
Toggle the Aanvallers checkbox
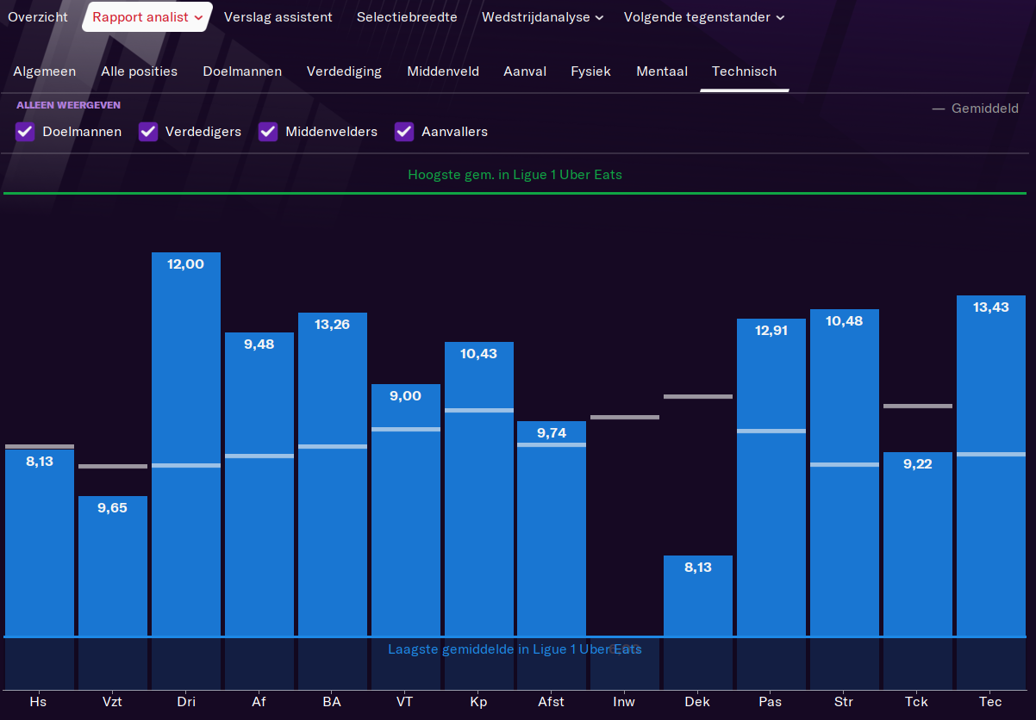pos(404,132)
